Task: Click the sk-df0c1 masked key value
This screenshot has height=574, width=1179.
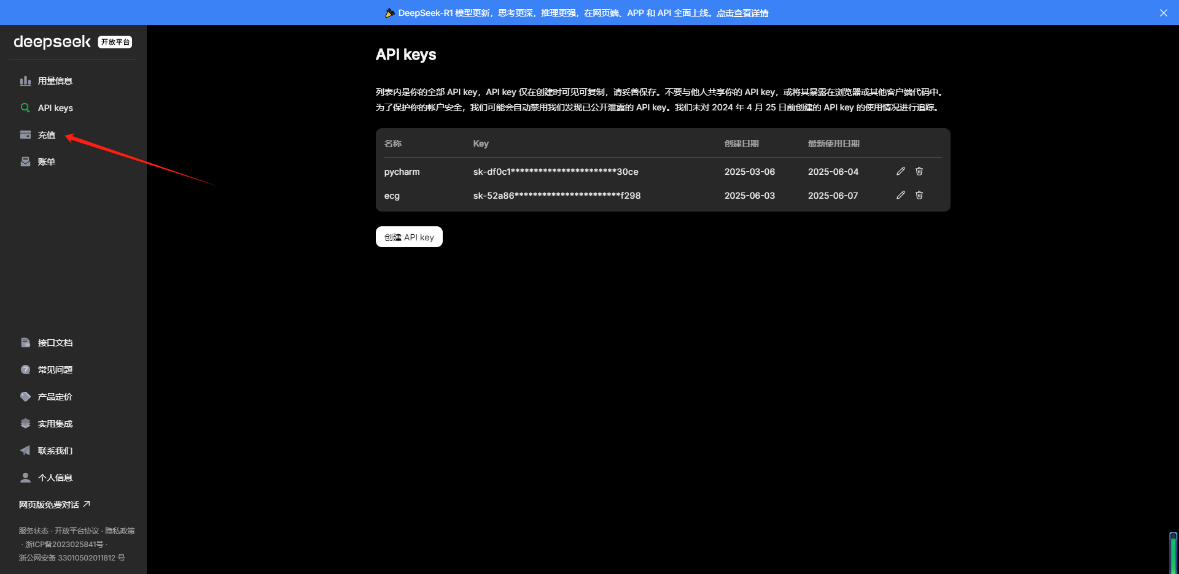Action: click(556, 172)
